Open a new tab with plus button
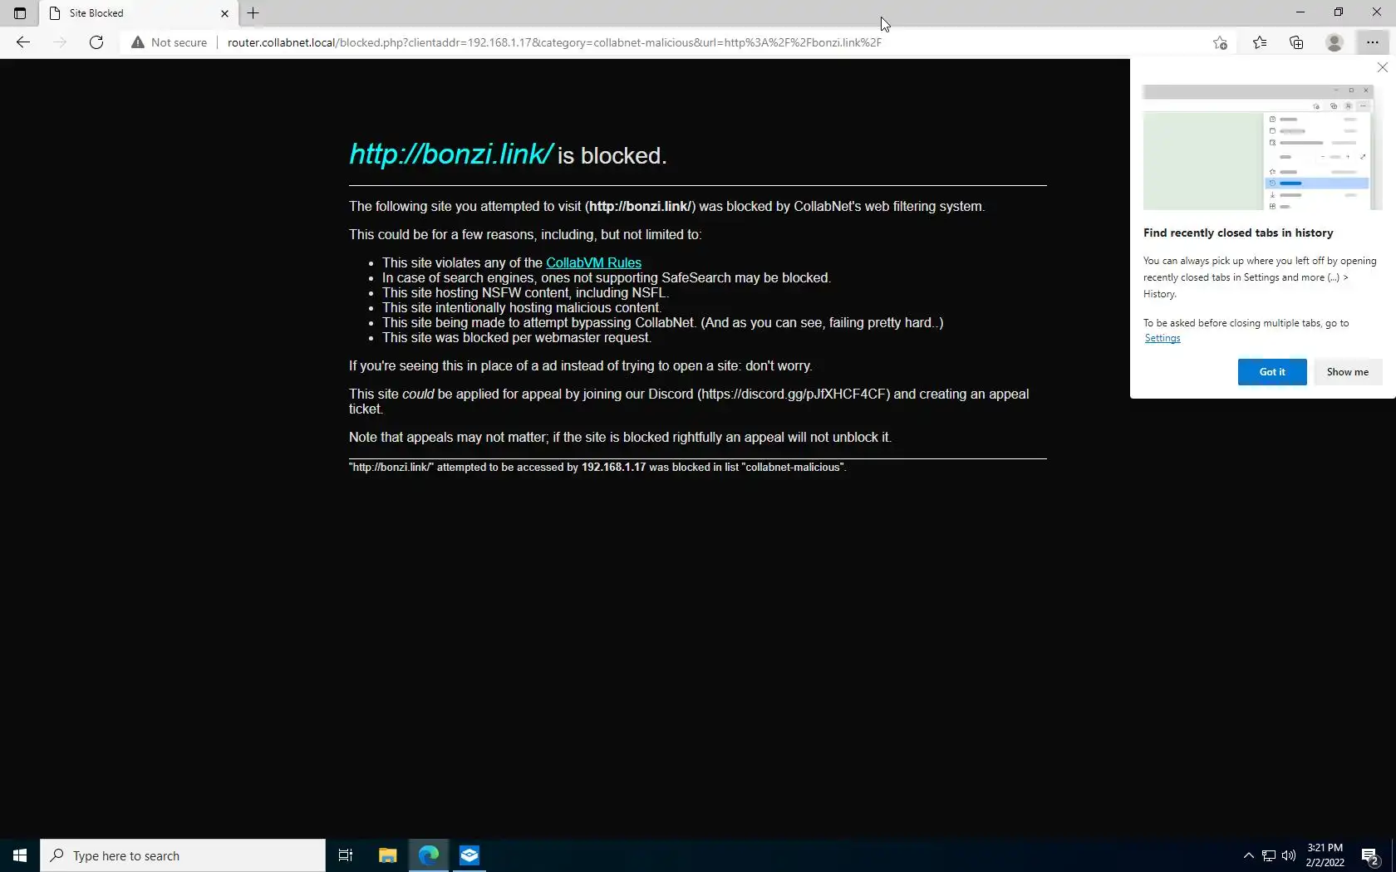1396x872 pixels. (253, 13)
